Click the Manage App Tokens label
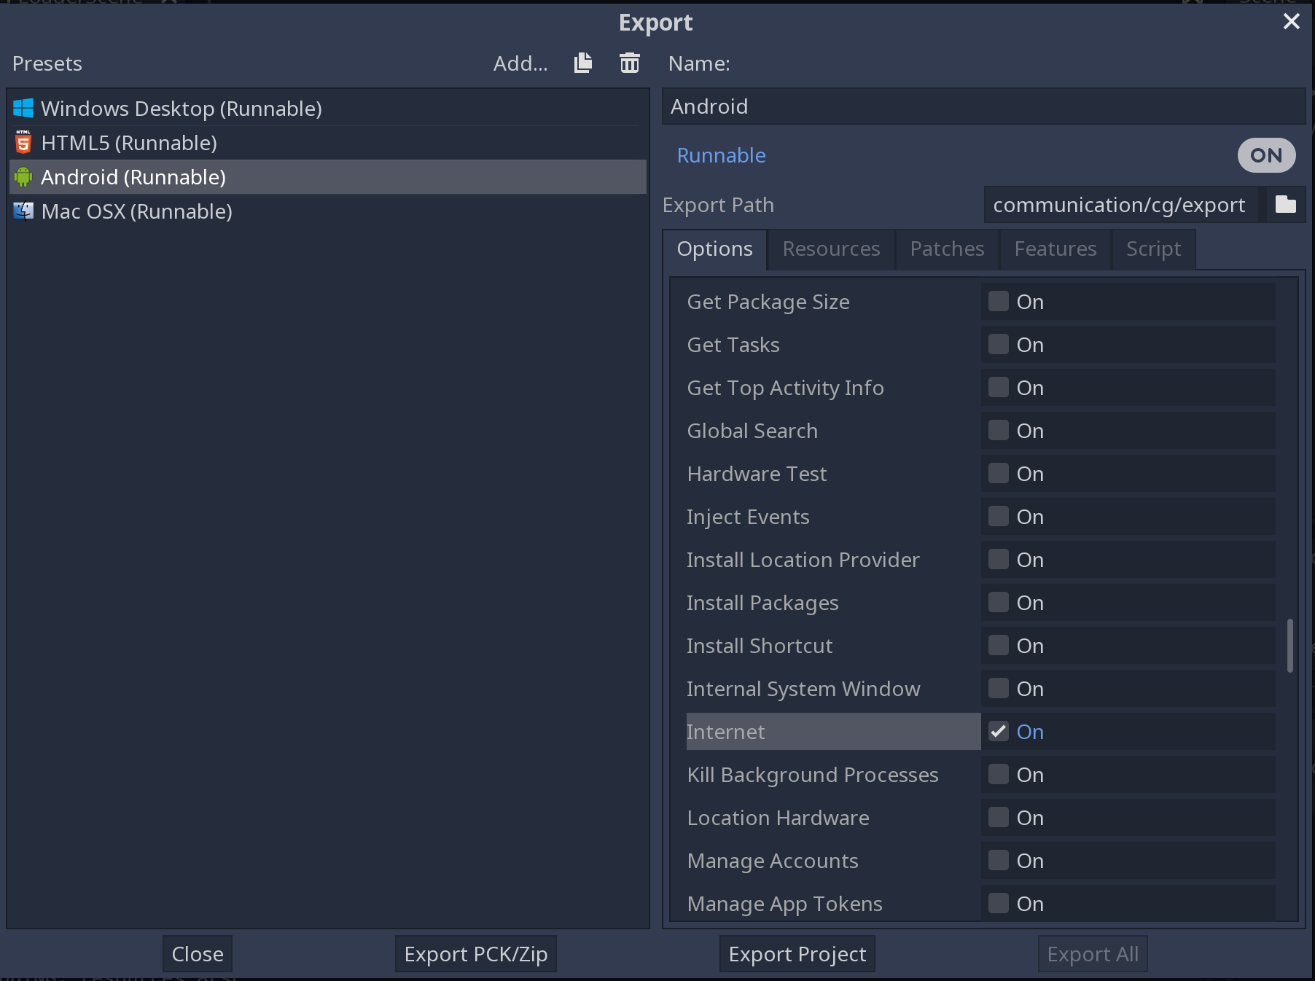The width and height of the screenshot is (1315, 981). pos(784,904)
